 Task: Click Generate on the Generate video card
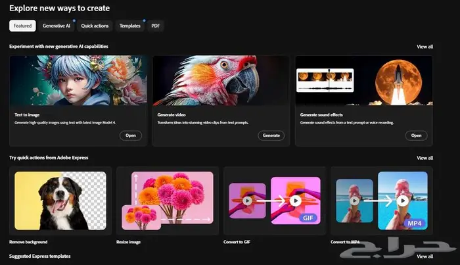271,135
